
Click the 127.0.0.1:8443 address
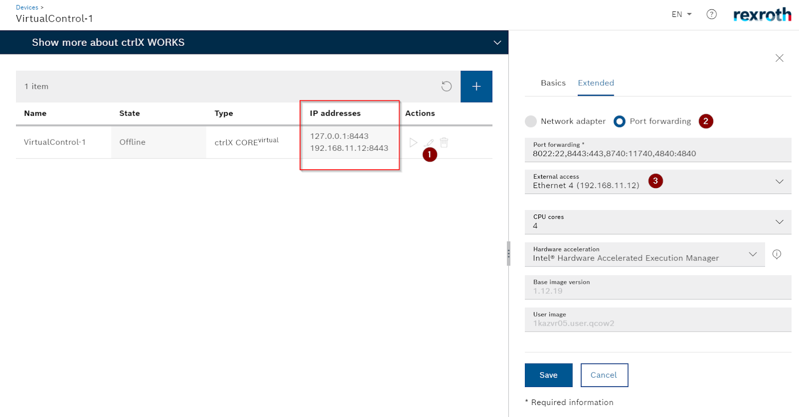pyautogui.click(x=339, y=136)
